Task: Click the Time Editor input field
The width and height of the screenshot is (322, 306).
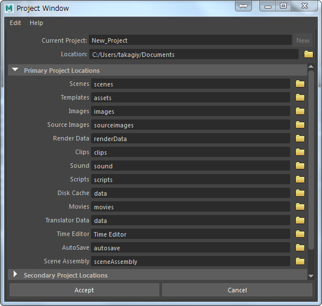Action: click(191, 234)
